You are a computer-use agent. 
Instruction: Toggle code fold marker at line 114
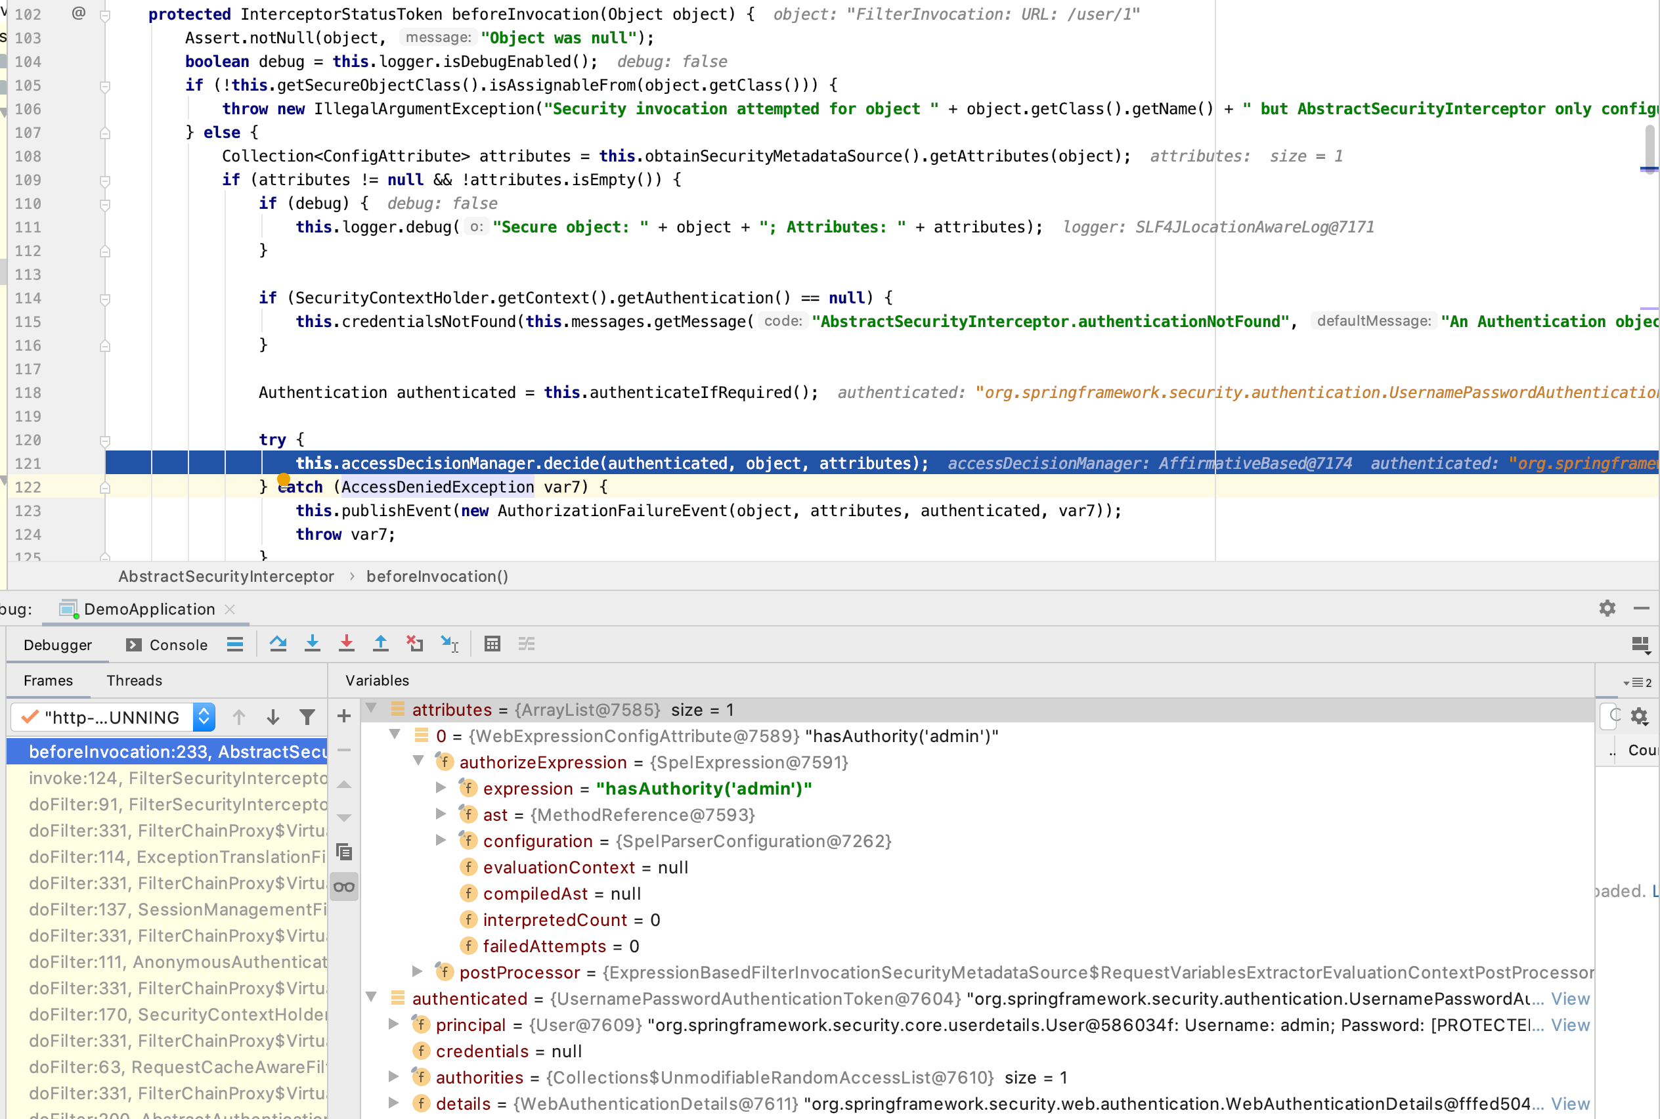click(105, 299)
